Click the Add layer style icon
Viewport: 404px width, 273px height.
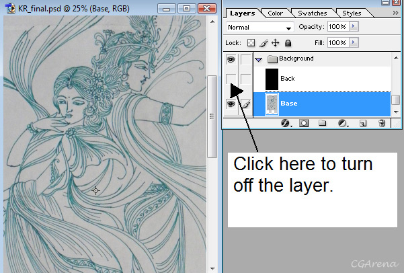[286, 123]
